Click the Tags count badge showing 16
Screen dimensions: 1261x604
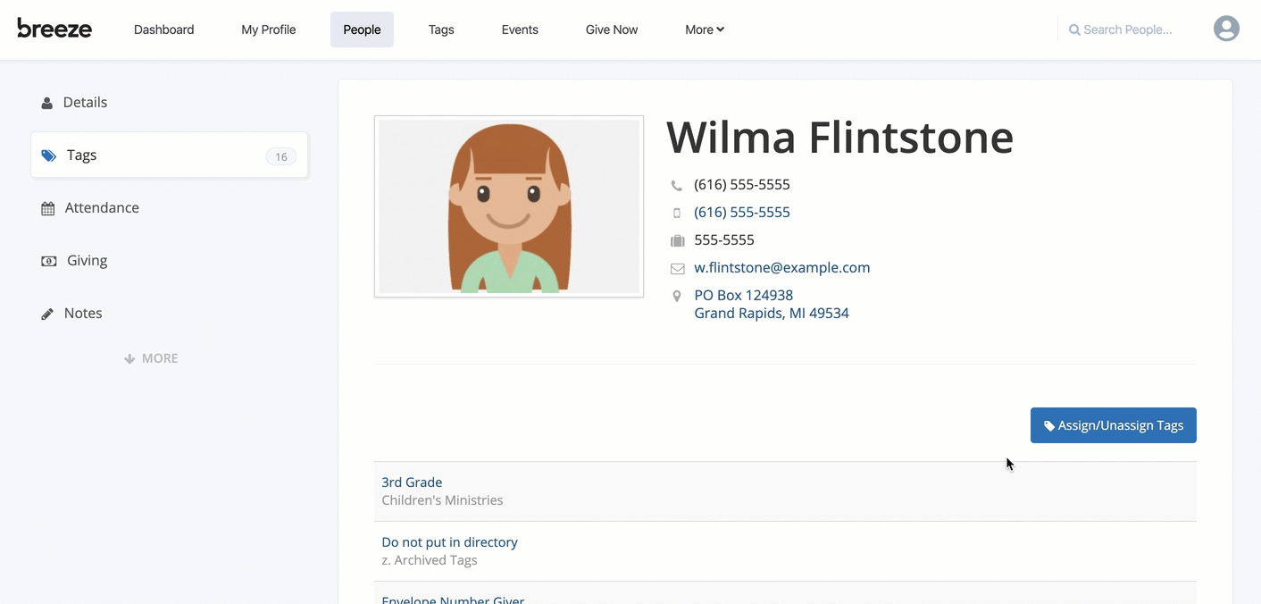tap(281, 156)
